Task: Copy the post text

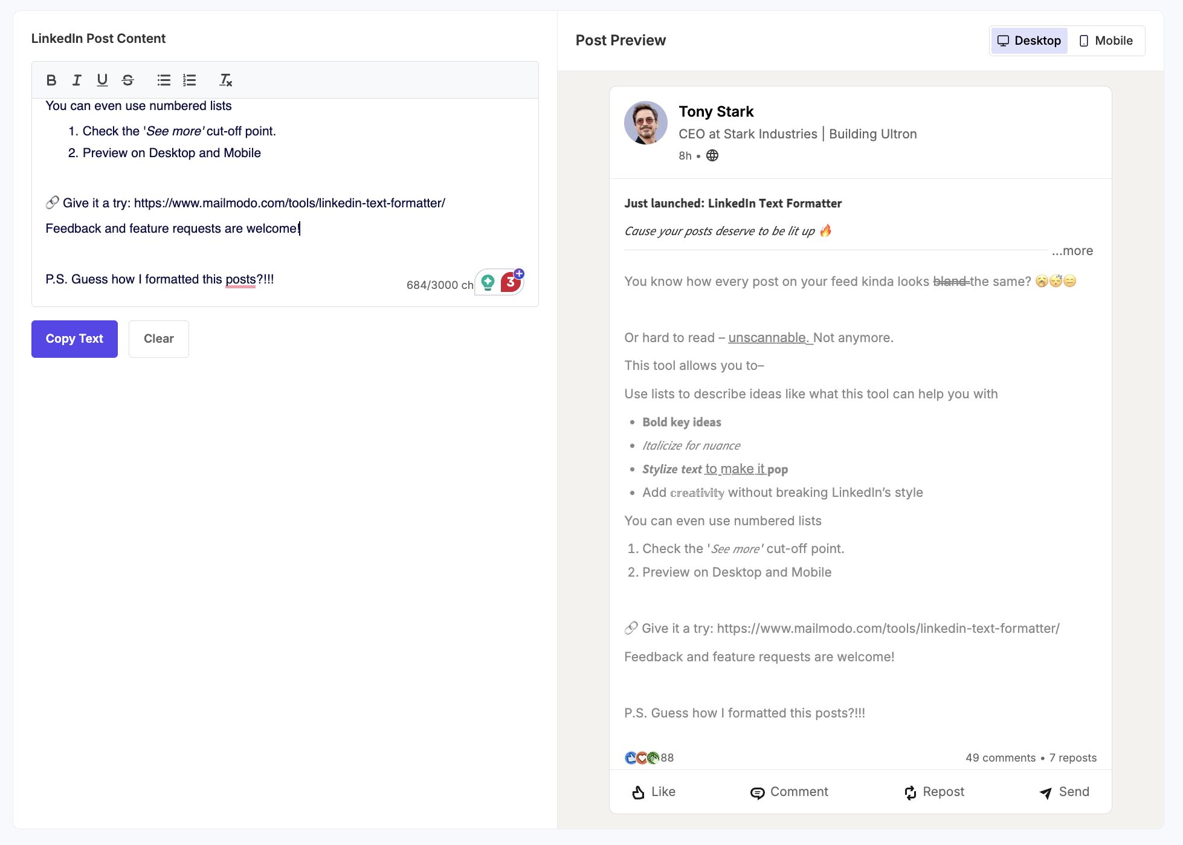Action: (x=74, y=339)
